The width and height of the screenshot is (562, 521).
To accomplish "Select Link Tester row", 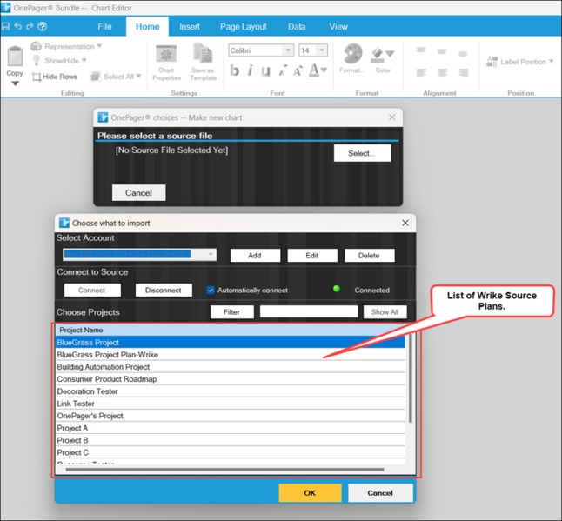I will [x=231, y=403].
